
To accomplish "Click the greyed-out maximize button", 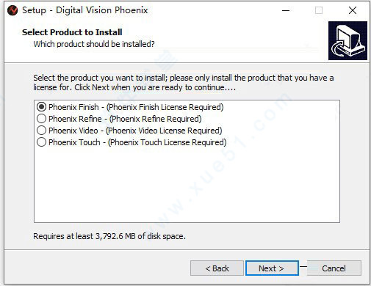I will coord(319,10).
